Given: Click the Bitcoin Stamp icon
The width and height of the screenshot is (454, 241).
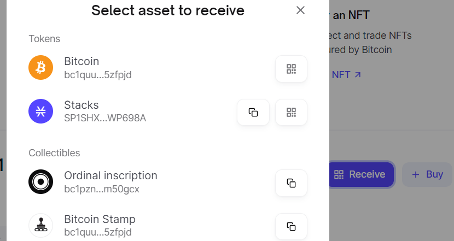Looking at the screenshot, I should 40,225.
